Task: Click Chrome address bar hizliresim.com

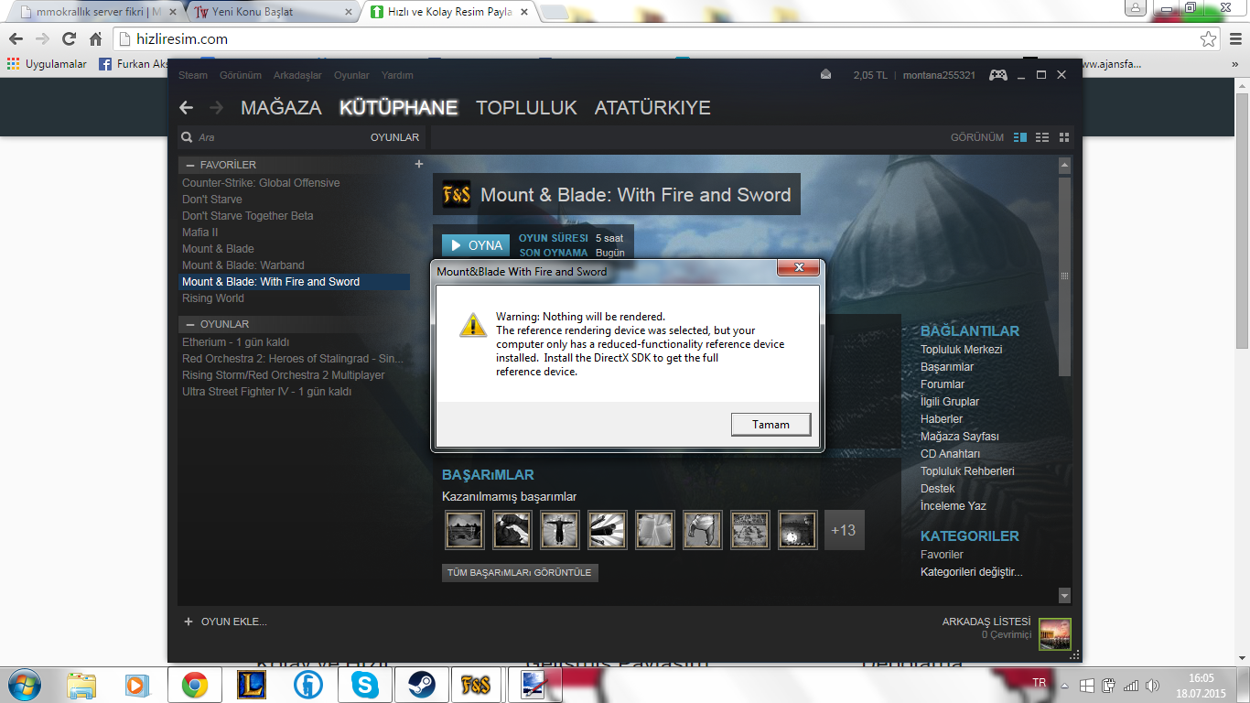Action: tap(656, 39)
